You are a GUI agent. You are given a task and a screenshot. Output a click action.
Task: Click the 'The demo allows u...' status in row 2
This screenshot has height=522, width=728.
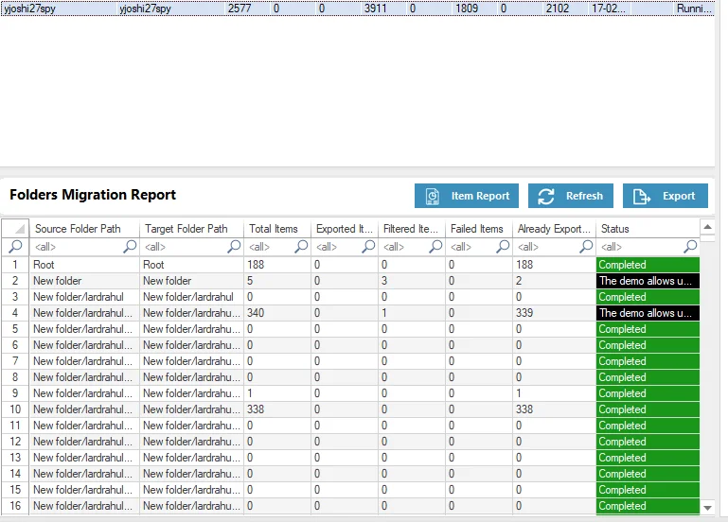pos(648,281)
